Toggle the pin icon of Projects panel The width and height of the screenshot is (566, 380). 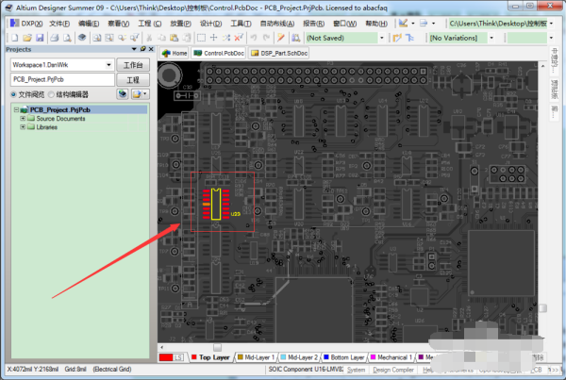[143, 49]
